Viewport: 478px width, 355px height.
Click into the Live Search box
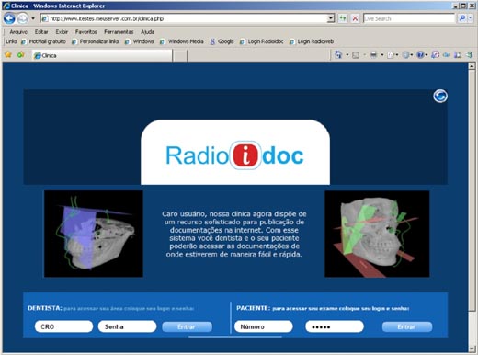coord(409,18)
